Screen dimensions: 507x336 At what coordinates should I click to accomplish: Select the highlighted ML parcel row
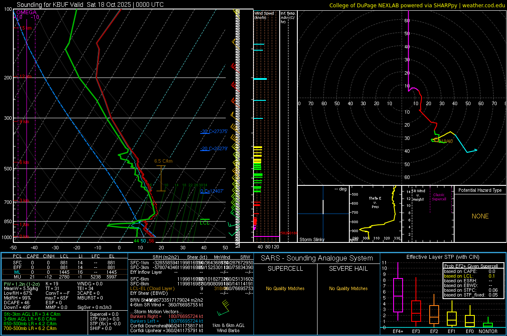coord(64,272)
